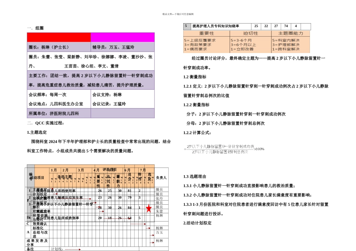Click the '负责人' column header

click(161, 178)
